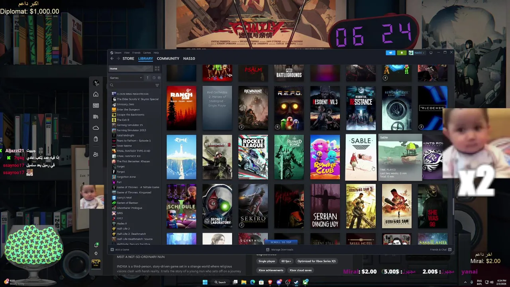Click the home icon in Xbox app sidebar

(x=96, y=94)
